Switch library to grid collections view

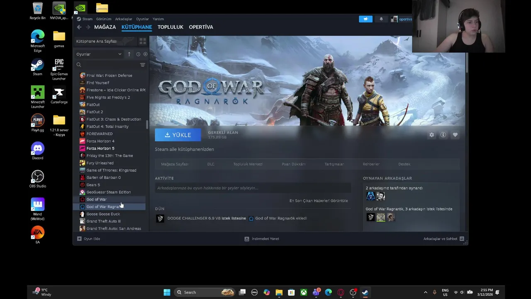[x=142, y=41]
